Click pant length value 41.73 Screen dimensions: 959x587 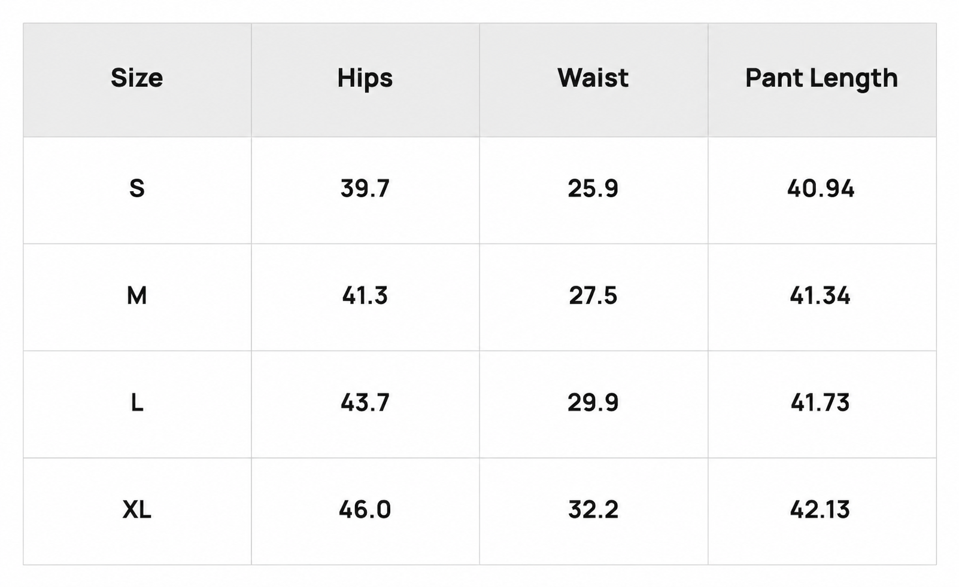[820, 403]
